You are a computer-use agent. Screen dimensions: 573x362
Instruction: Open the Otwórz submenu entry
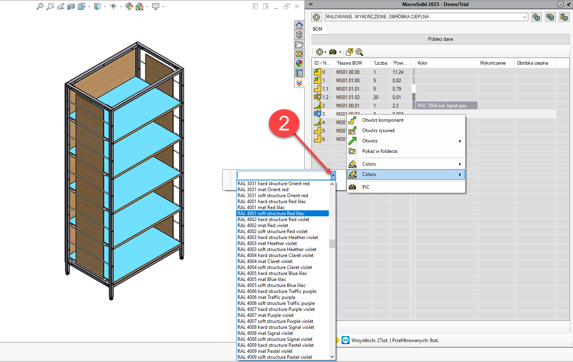406,141
